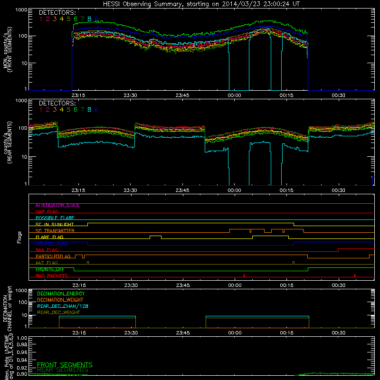The height and width of the screenshot is (380, 380).
Task: Click detector 6 in front segments legend
Action: [76, 19]
